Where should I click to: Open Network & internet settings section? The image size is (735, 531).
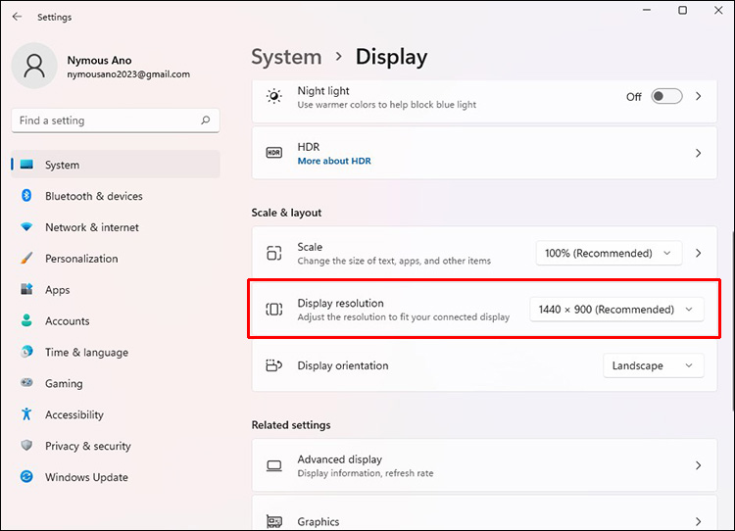pos(92,227)
